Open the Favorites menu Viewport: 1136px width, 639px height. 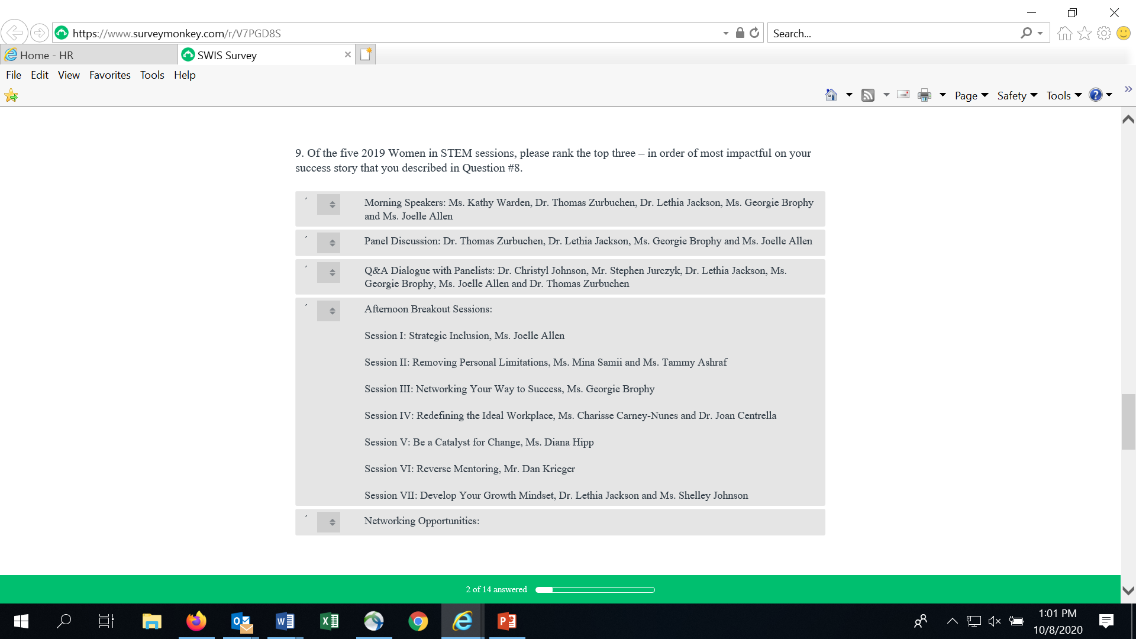pos(110,75)
